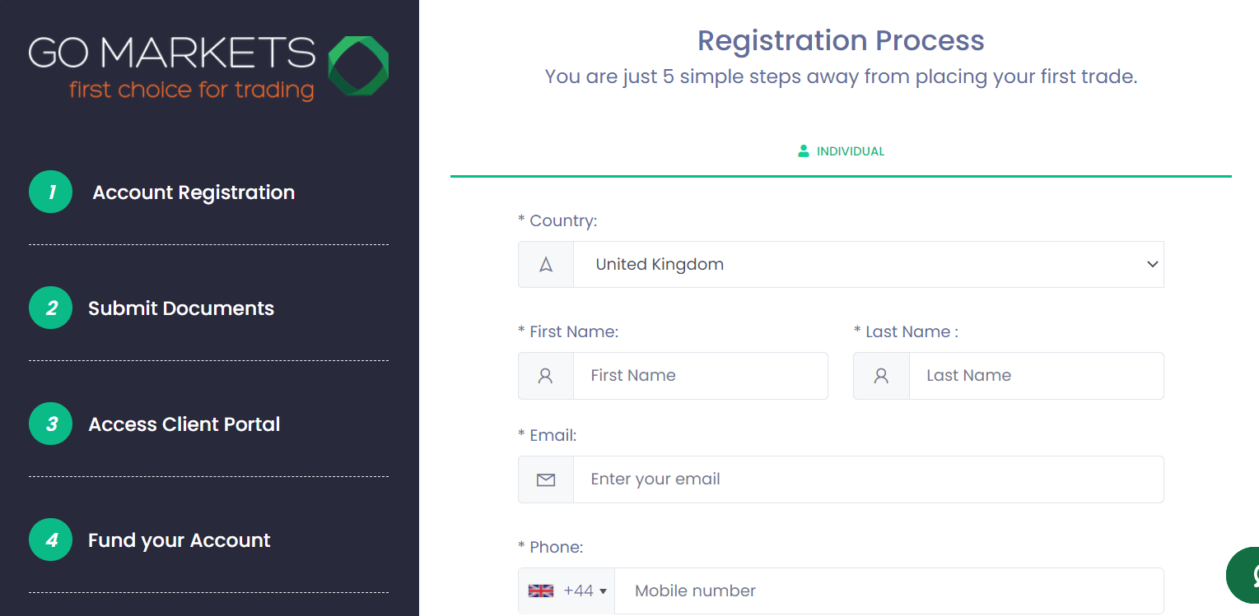The height and width of the screenshot is (616, 1259).
Task: Focus the First Name input field
Action: click(x=701, y=376)
